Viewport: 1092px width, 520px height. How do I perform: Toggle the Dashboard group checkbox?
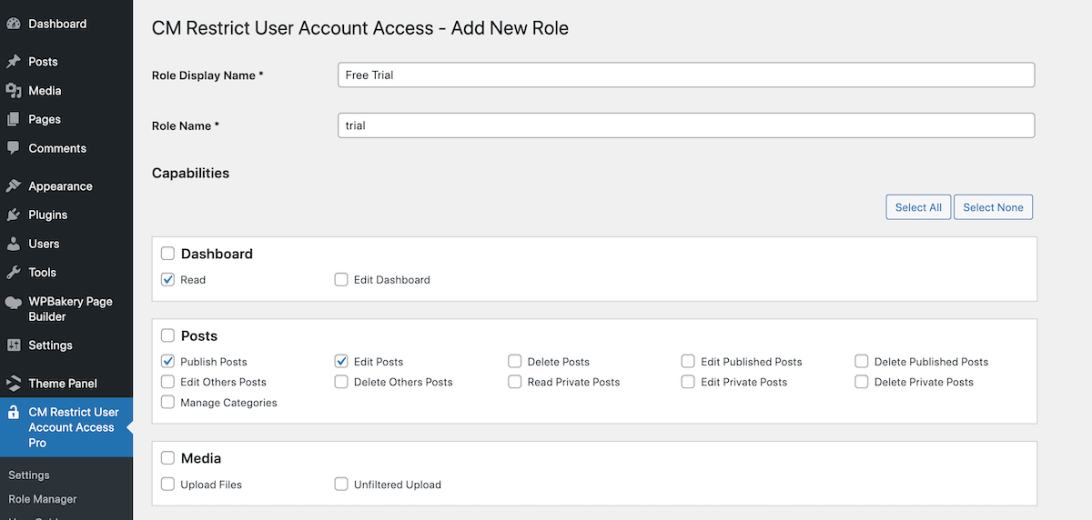click(167, 254)
